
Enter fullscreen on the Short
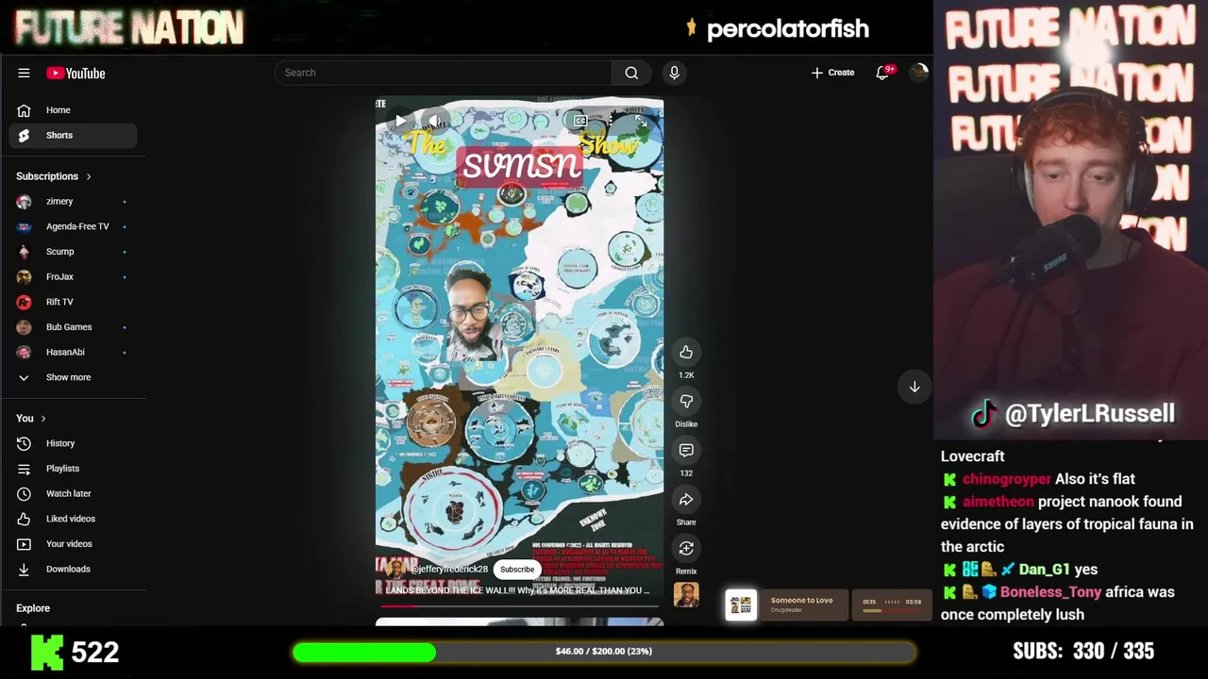pyautogui.click(x=641, y=121)
